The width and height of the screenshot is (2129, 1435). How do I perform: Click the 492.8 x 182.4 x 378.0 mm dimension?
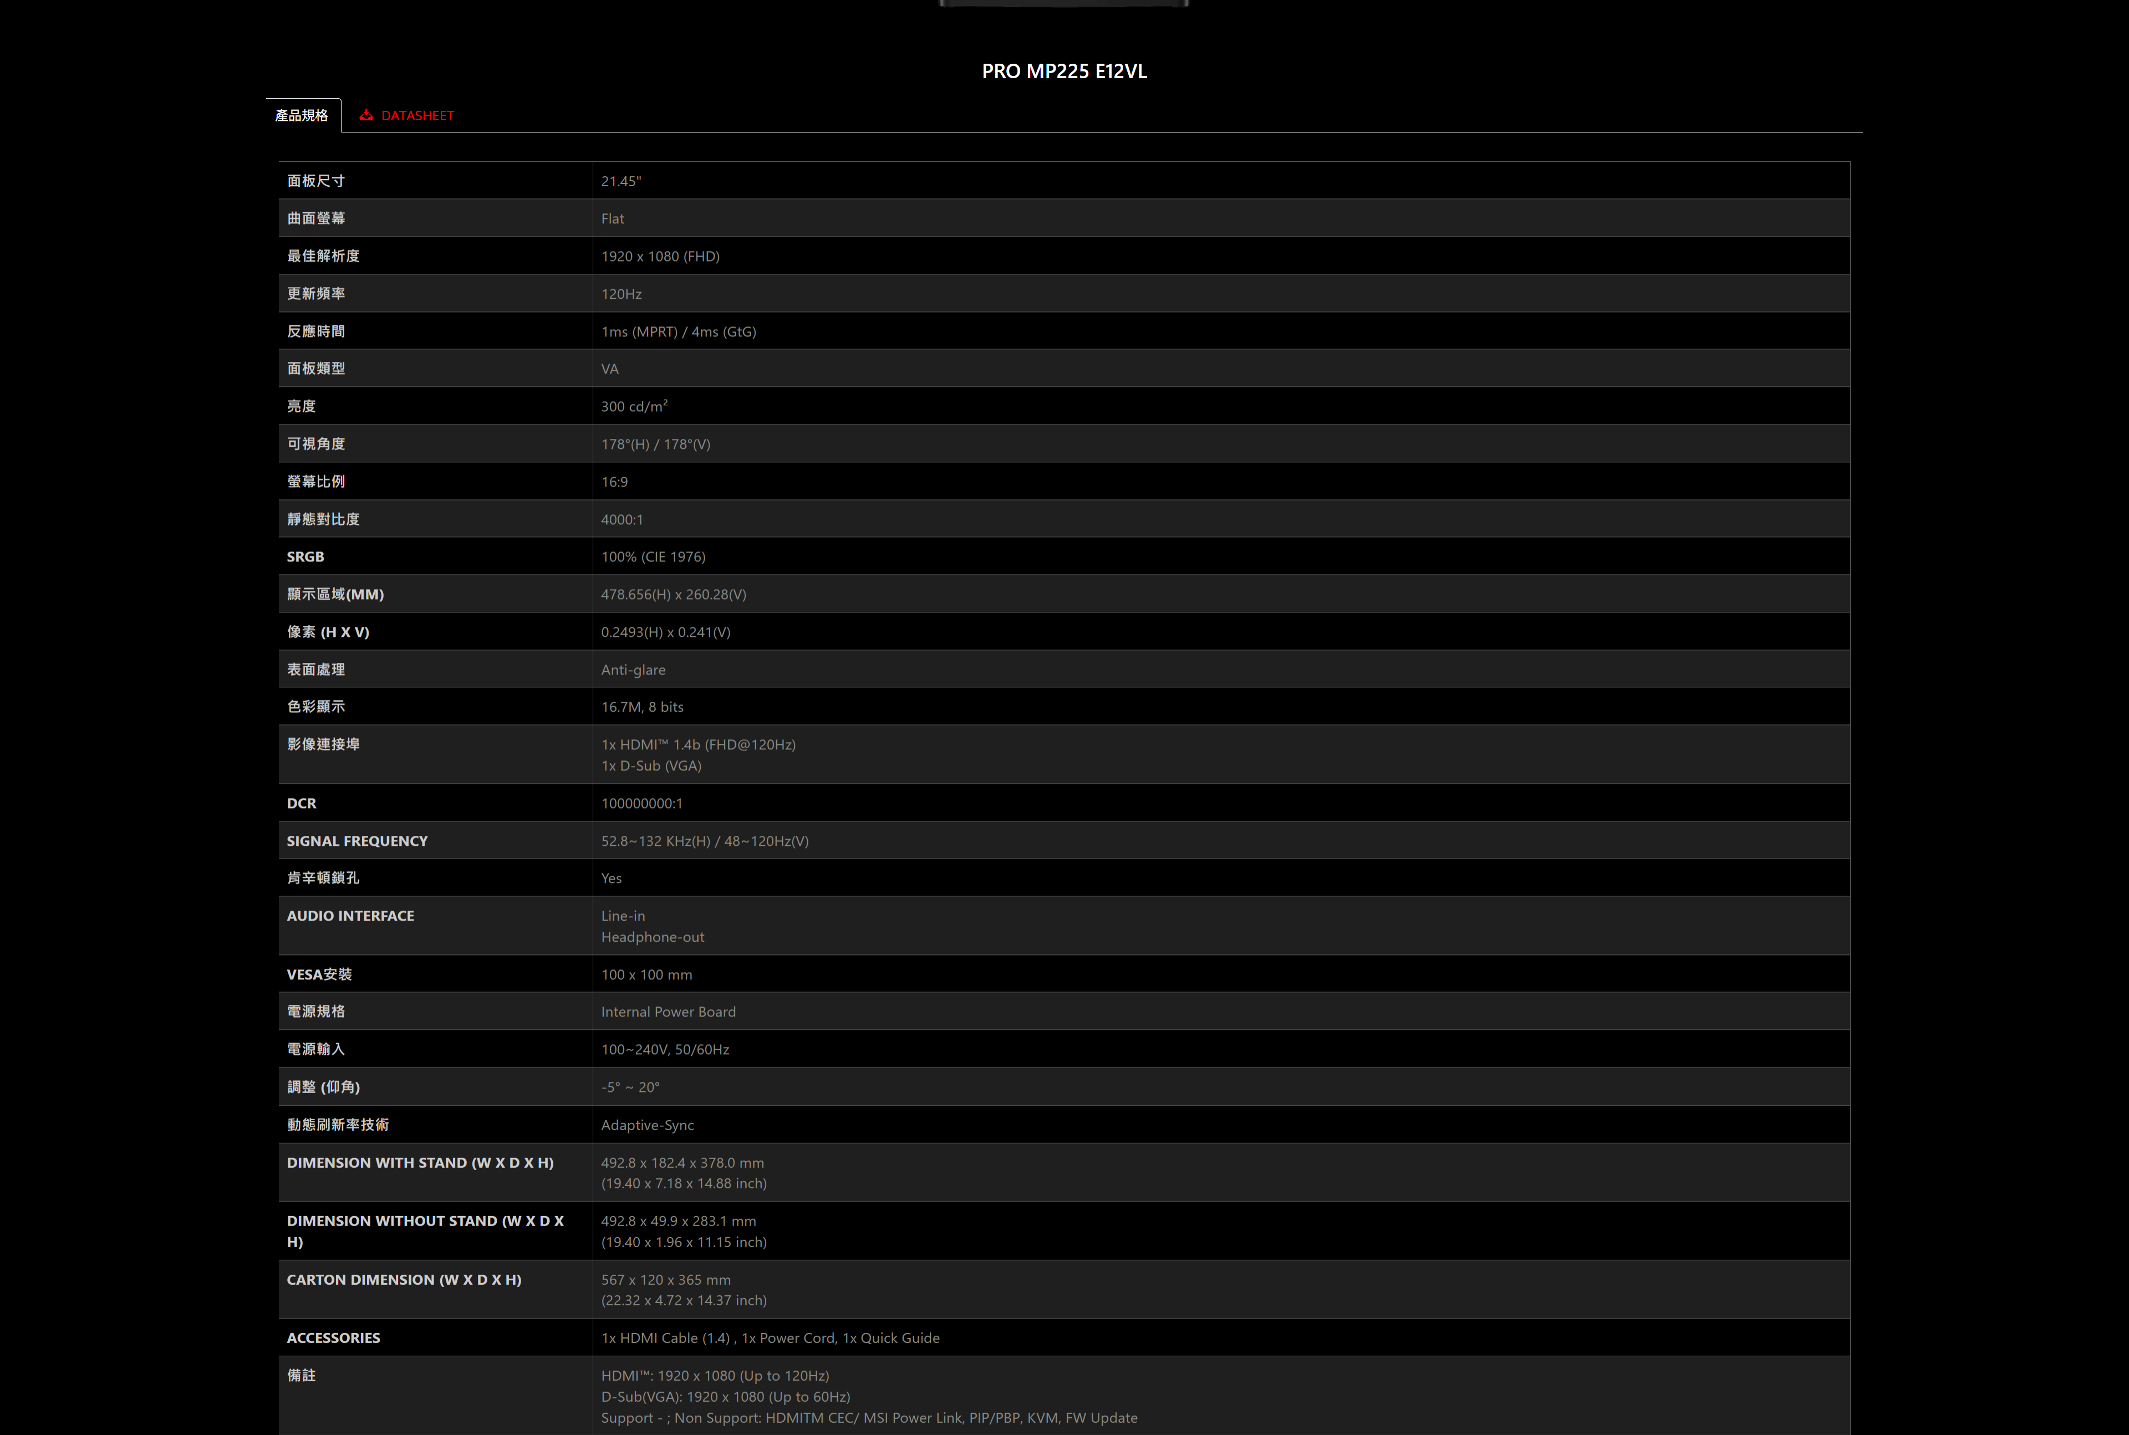tap(683, 1162)
